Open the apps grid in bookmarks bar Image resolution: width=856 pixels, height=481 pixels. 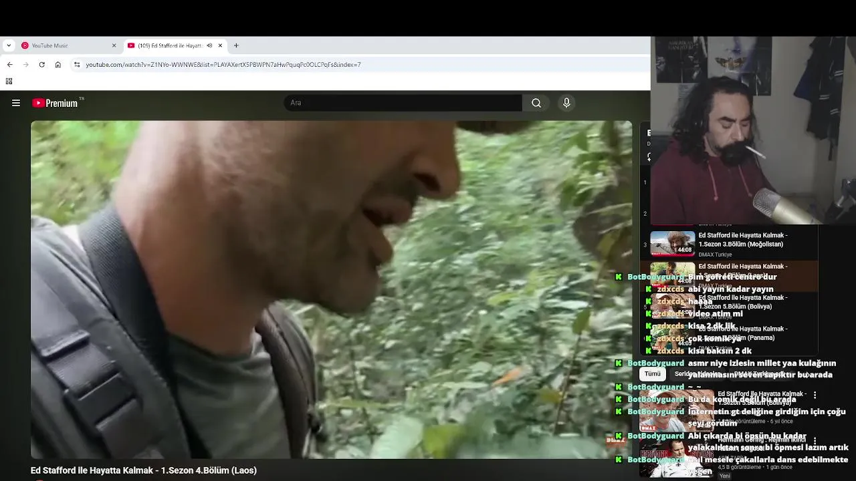pyautogui.click(x=9, y=82)
